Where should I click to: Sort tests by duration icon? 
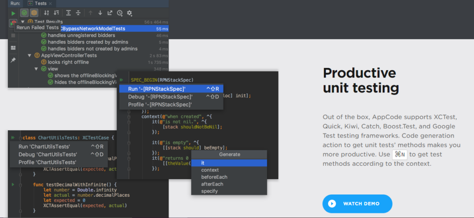56,12
